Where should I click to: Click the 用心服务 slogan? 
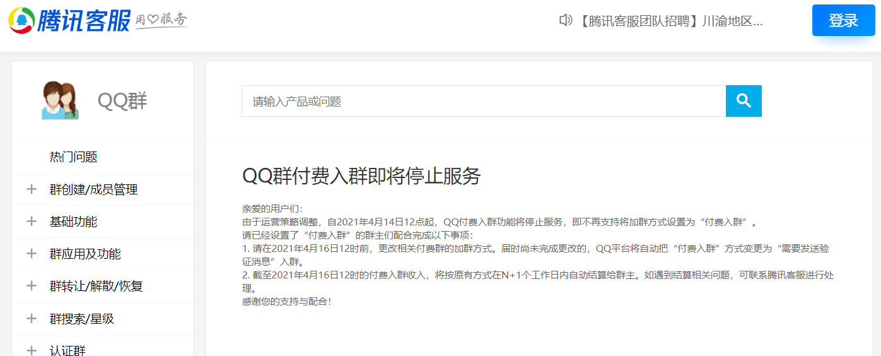point(161,20)
